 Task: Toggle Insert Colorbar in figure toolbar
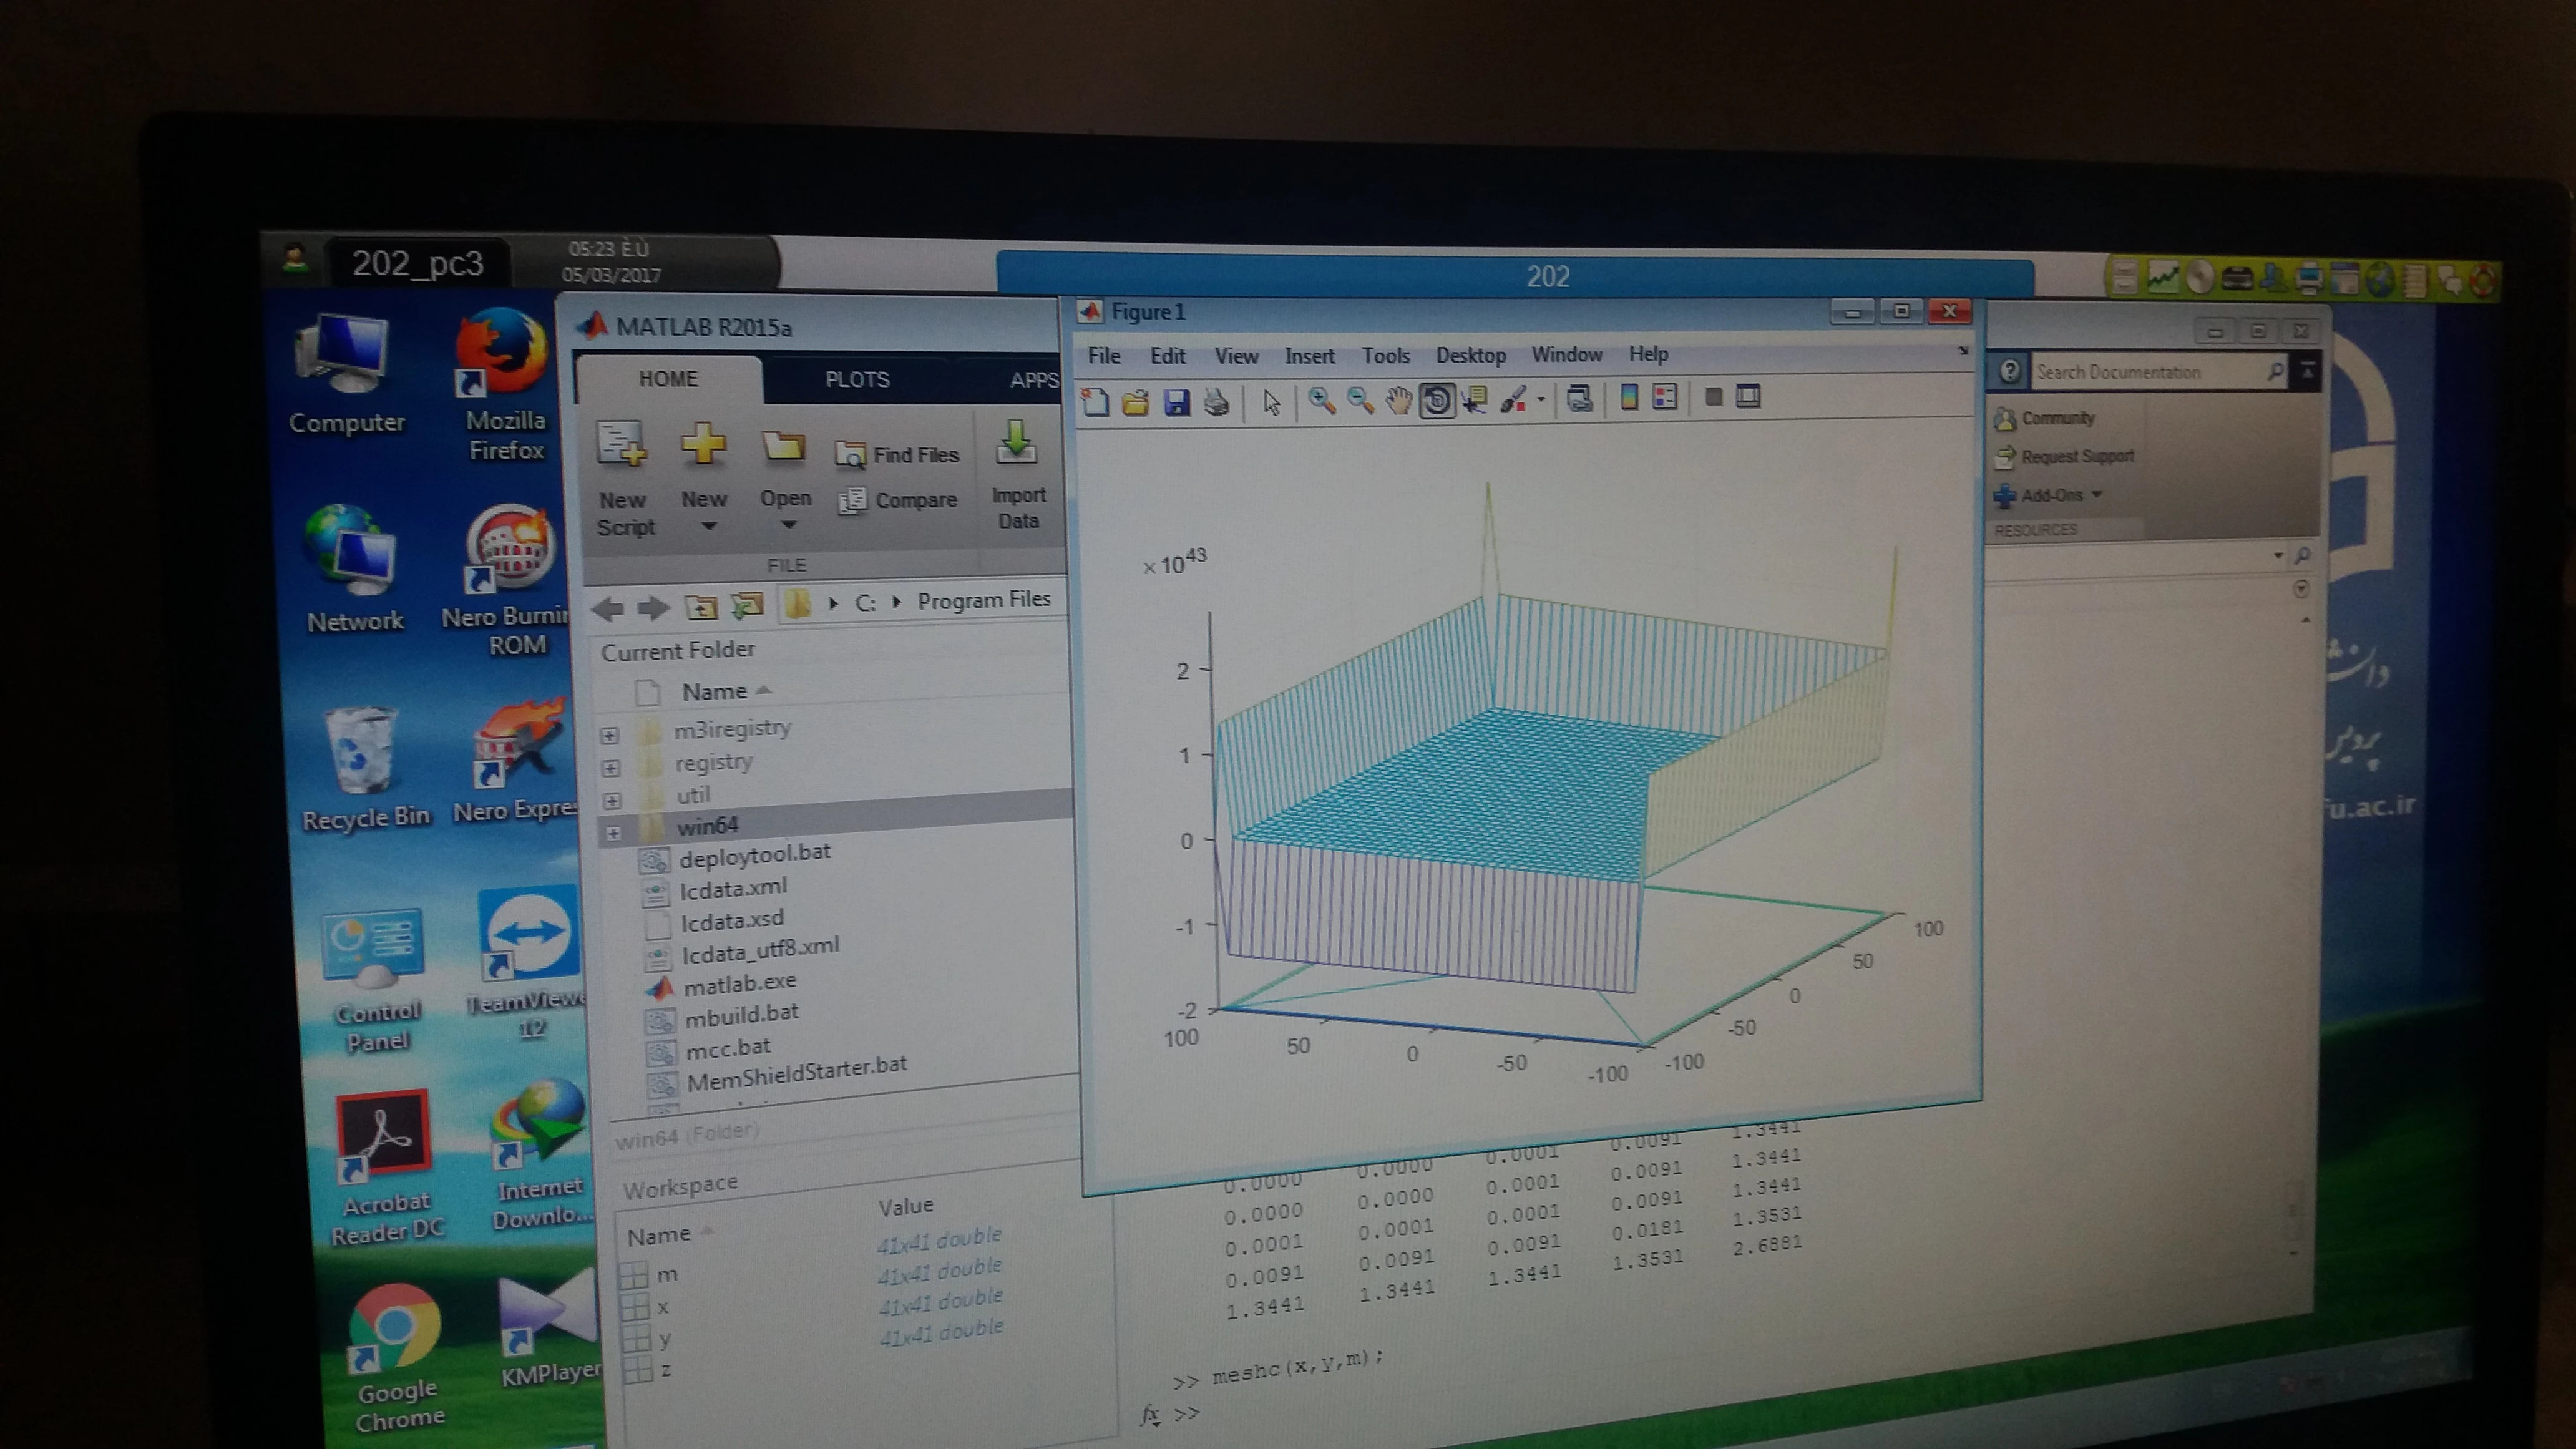[1629, 398]
